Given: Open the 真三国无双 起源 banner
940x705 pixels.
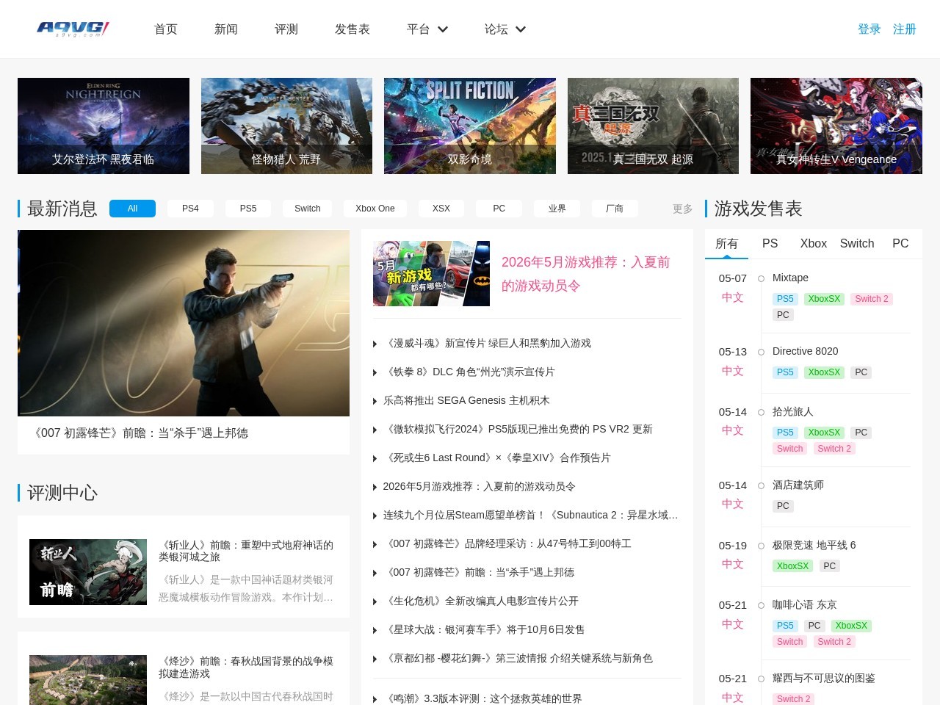Looking at the screenshot, I should pos(653,126).
